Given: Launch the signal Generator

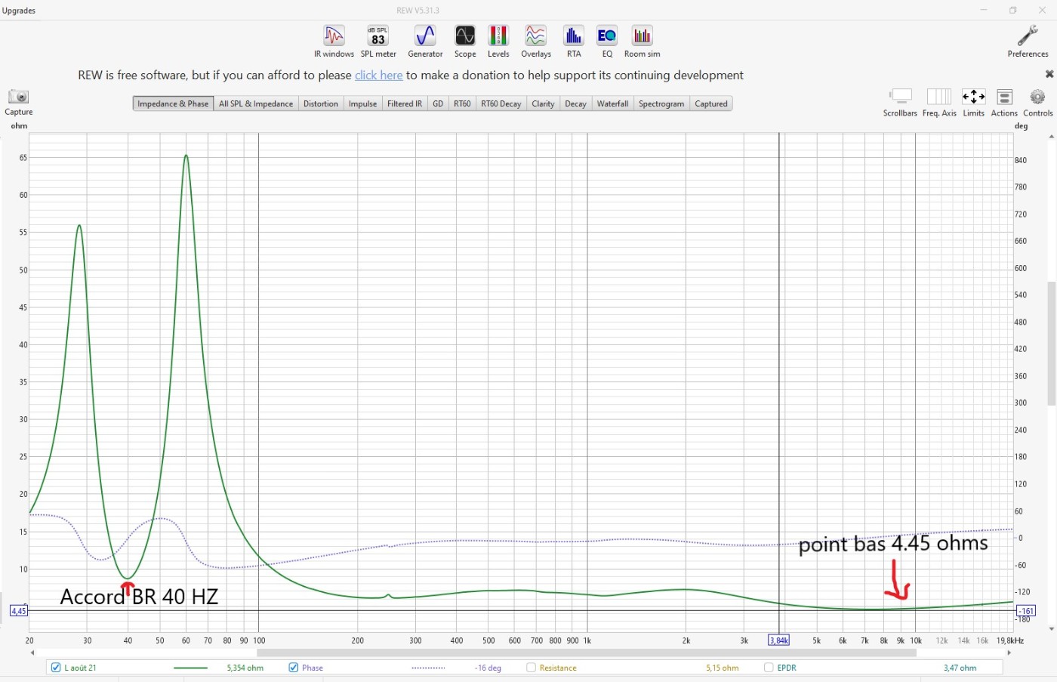Looking at the screenshot, I should 425,42.
